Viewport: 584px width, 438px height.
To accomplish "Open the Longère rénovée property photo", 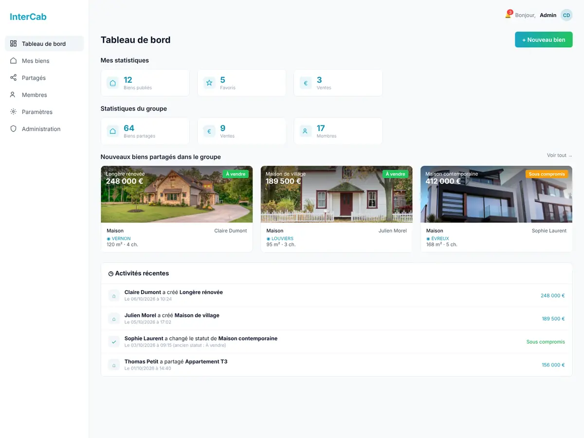I will click(x=177, y=194).
